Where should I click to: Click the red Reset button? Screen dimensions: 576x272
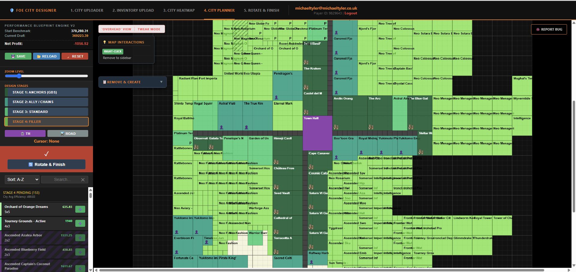pyautogui.click(x=75, y=56)
